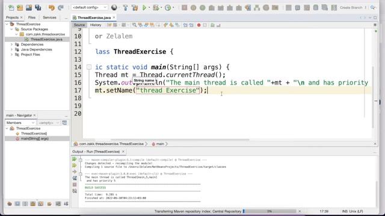Select the Output - Run (ThreadExercise) tab

96,152
